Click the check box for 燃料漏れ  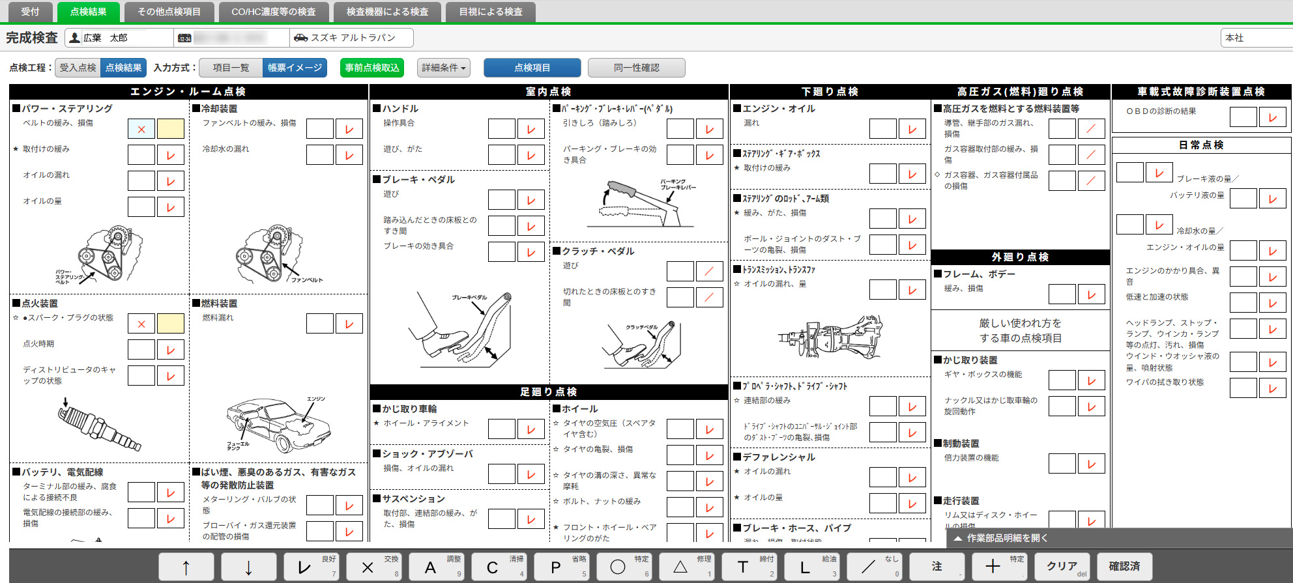[349, 324]
